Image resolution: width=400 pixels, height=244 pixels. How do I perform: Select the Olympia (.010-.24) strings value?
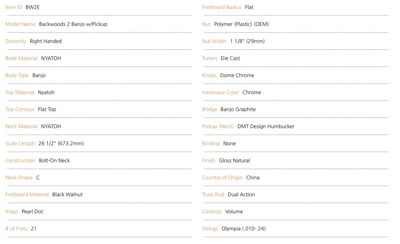tap(243, 229)
